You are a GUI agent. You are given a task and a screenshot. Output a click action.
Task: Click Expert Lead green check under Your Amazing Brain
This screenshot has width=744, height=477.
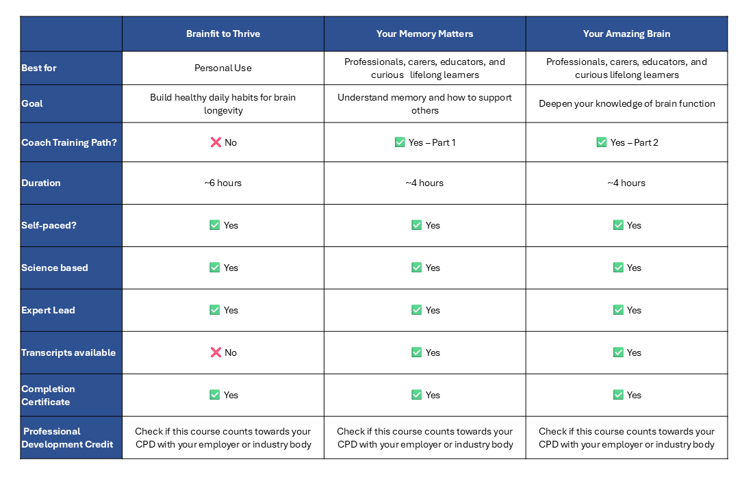[618, 310]
